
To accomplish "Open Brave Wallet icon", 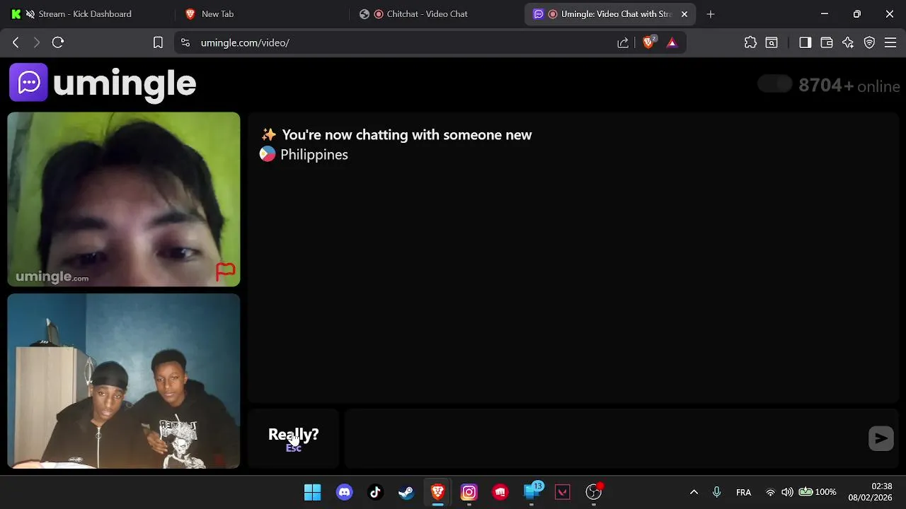I will click(x=826, y=42).
